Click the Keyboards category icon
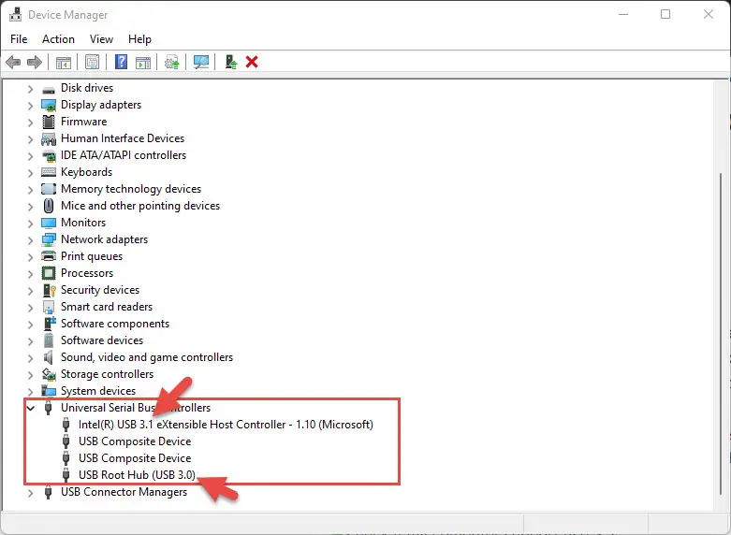This screenshot has width=731, height=535. [49, 172]
